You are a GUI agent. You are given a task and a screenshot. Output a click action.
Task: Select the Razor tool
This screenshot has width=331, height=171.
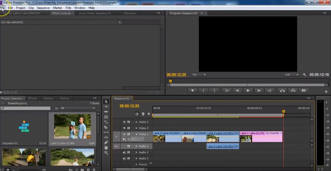click(106, 127)
